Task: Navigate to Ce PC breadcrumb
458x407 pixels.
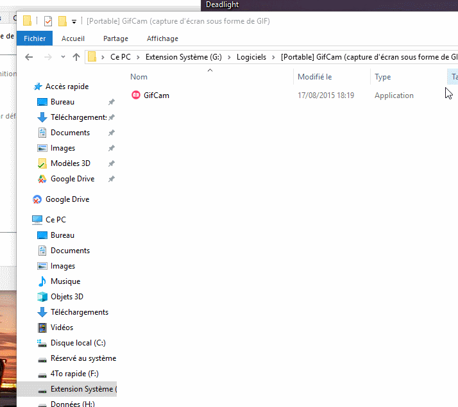Action: [x=121, y=57]
